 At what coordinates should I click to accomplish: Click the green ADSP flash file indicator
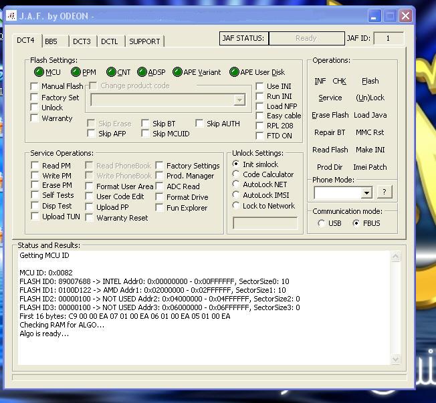(142, 72)
